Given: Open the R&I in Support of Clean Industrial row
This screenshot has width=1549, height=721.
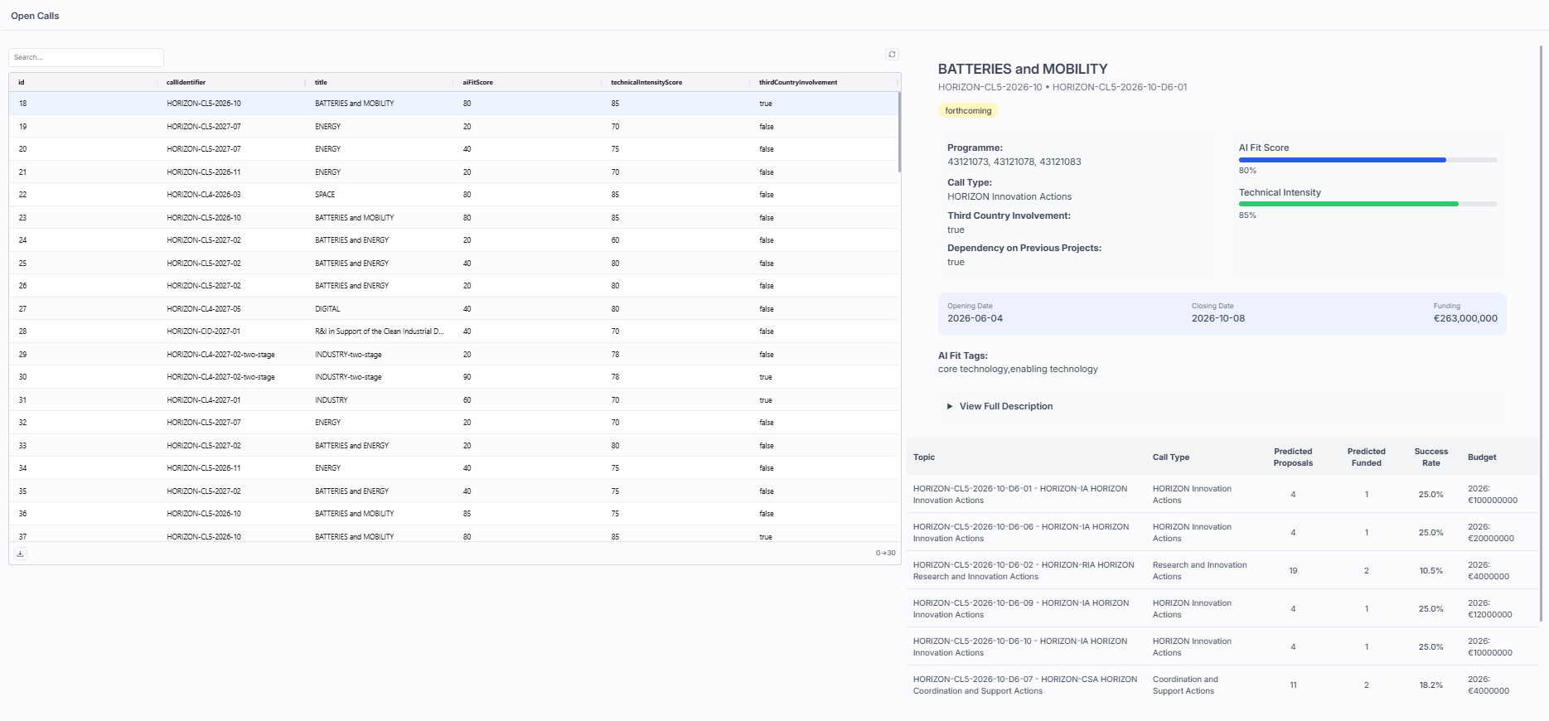Looking at the screenshot, I should [379, 331].
